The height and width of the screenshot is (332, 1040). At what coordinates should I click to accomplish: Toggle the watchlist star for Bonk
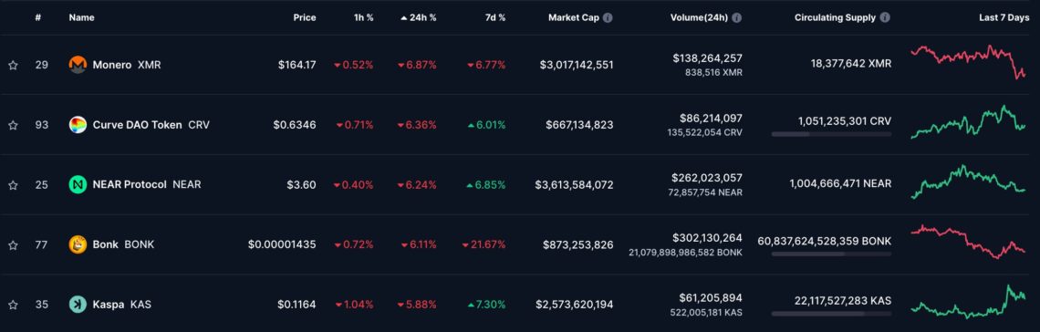(13, 244)
